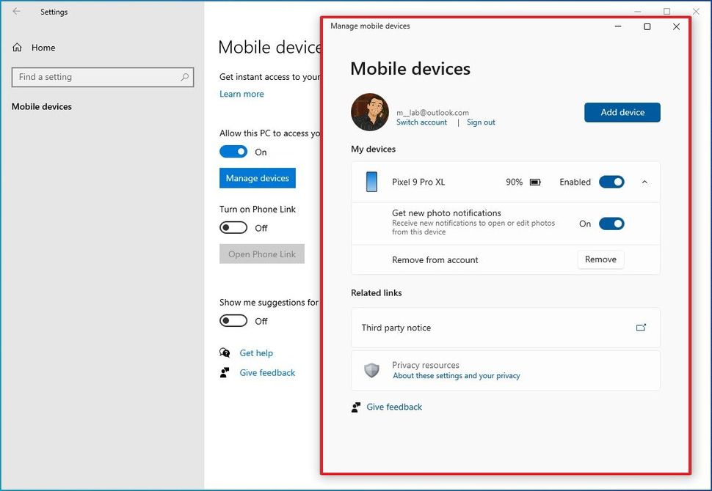
Task: Click the Privacy resources shield icon
Action: click(371, 370)
